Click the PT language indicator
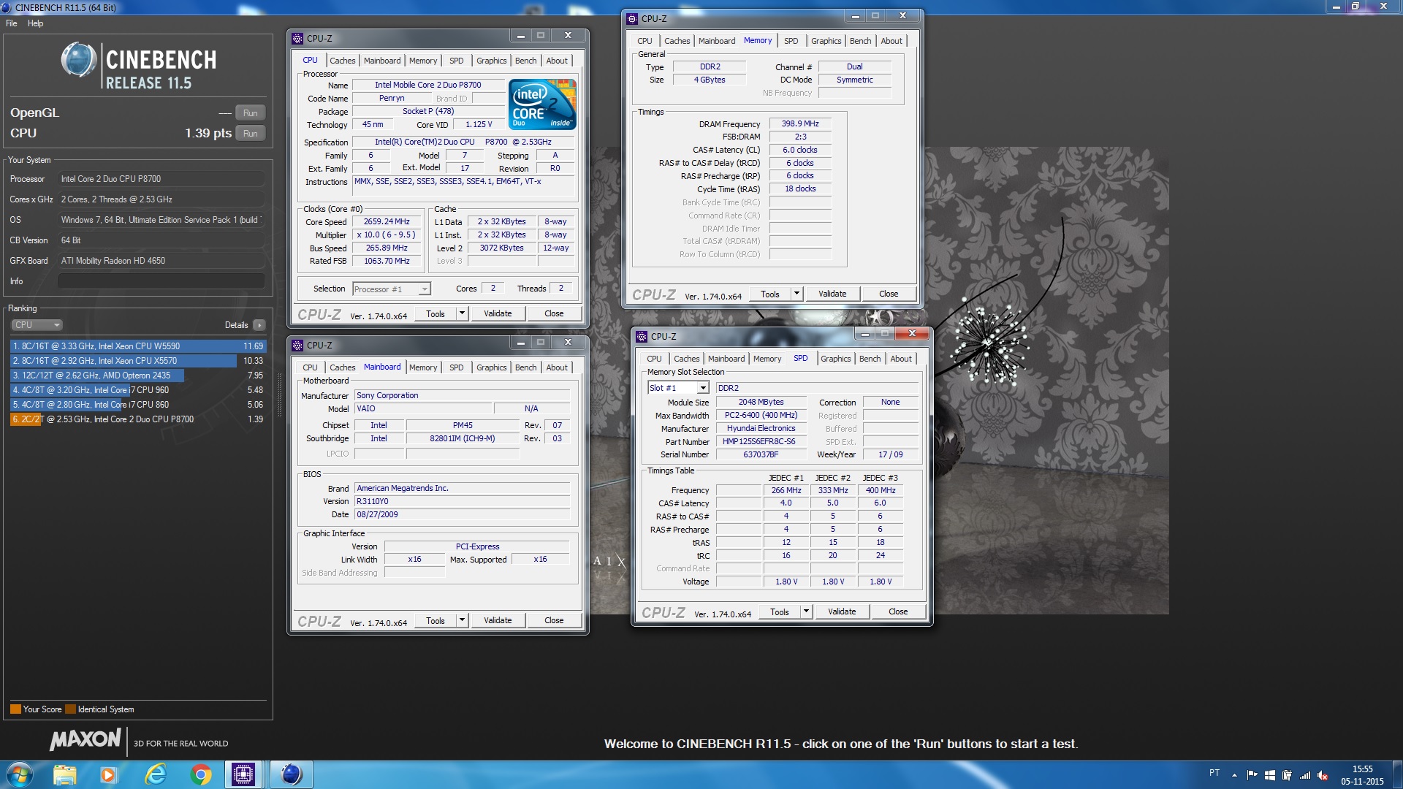The image size is (1403, 789). click(1214, 773)
